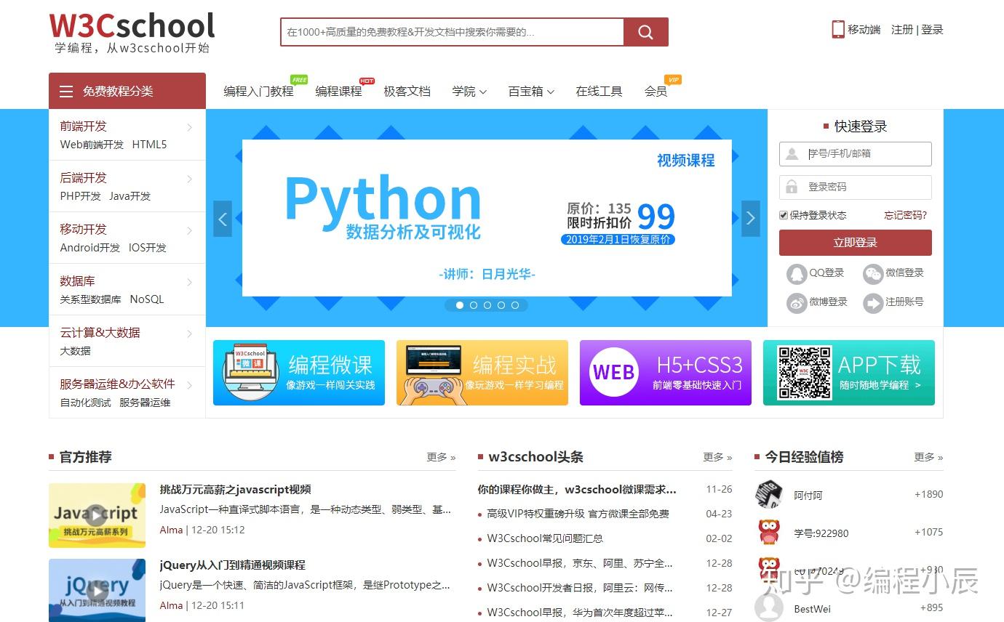
Task: Focus the 登录密码 input field
Action: pos(856,187)
